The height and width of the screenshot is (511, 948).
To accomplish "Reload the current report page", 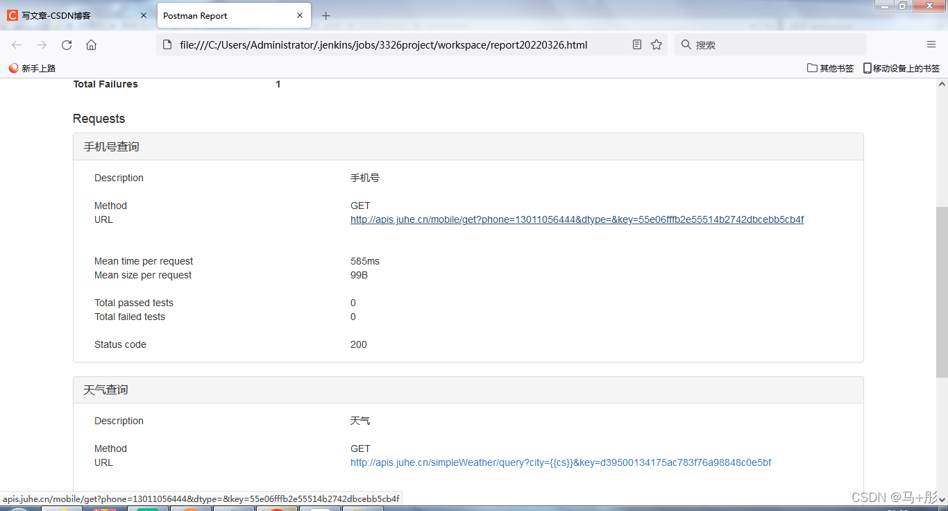I will tap(67, 44).
